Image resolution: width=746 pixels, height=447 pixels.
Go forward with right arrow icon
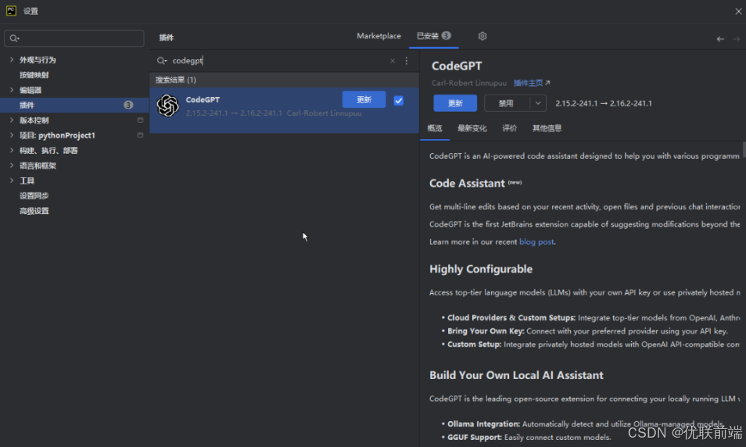pos(736,39)
